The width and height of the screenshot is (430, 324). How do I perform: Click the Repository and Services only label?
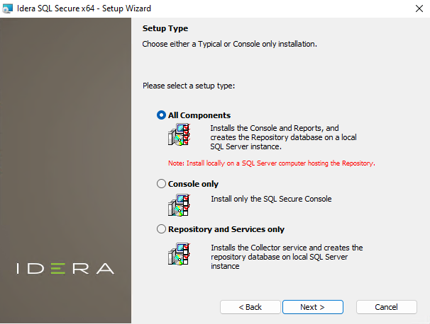pyautogui.click(x=226, y=229)
